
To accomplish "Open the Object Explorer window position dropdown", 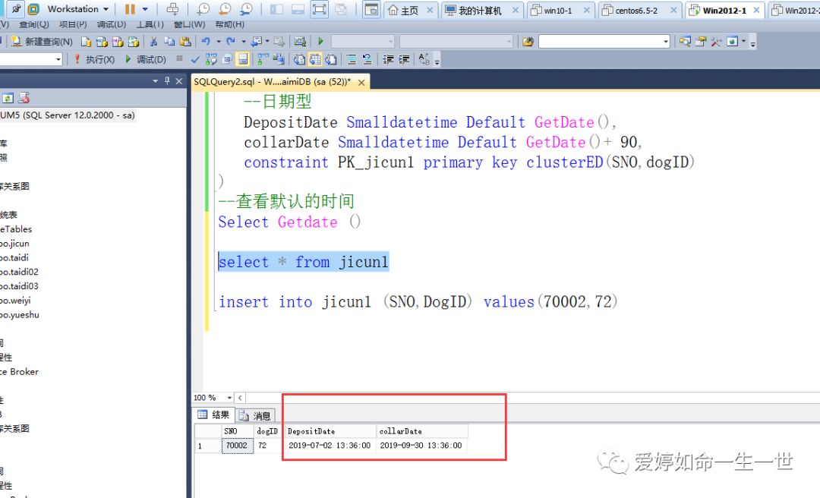I will [155, 80].
